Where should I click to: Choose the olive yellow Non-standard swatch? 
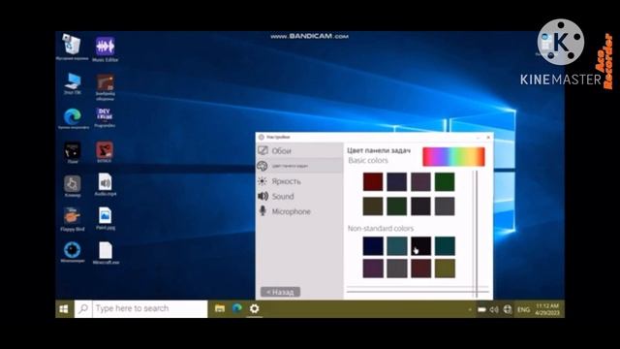[x=445, y=269]
